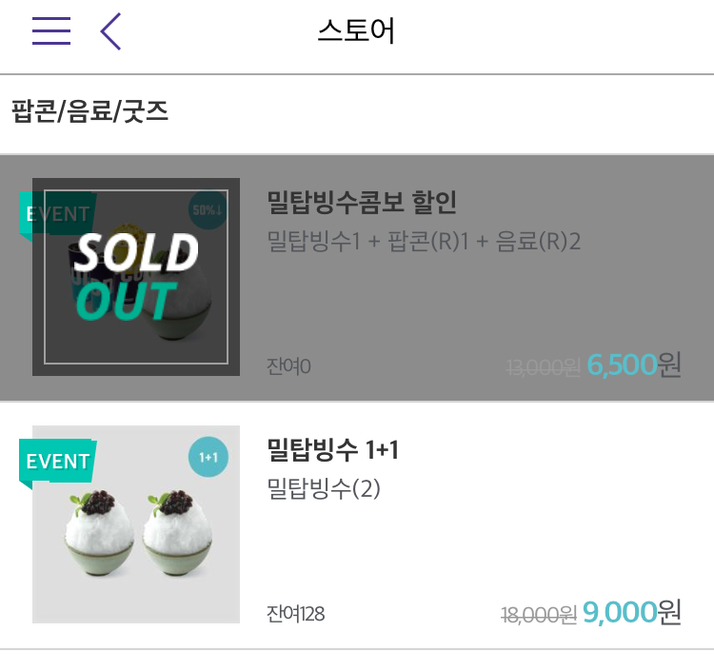Viewport: 714px width, 671px height.
Task: Tap the 1+1 circular badge
Action: (208, 457)
